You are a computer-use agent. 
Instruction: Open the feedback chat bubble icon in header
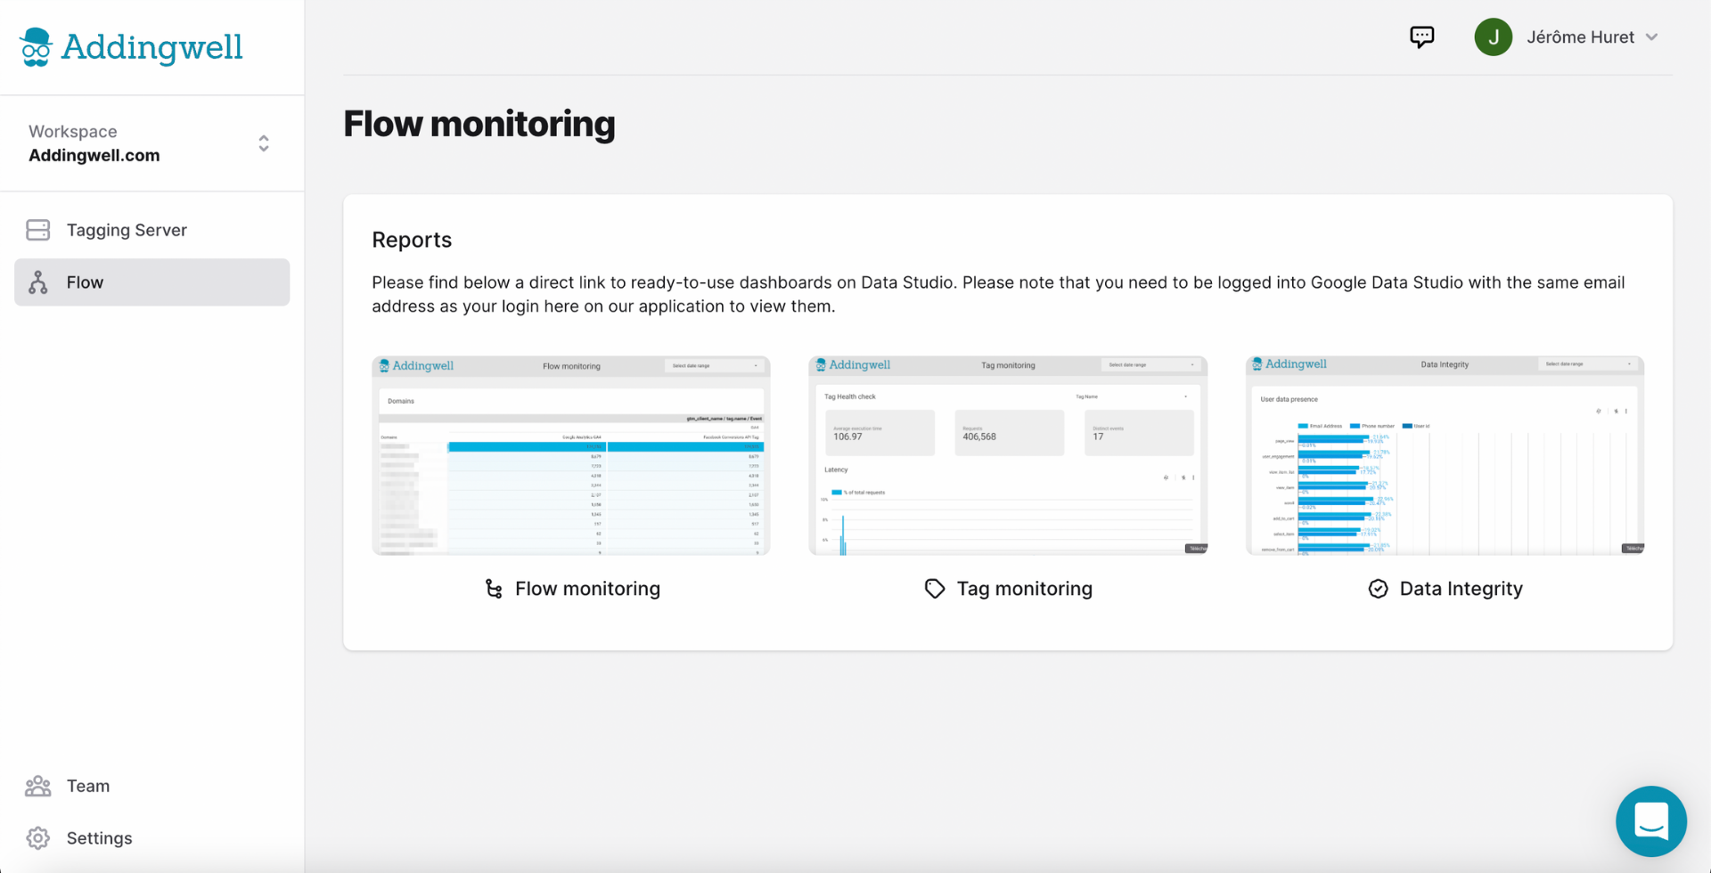(1421, 37)
